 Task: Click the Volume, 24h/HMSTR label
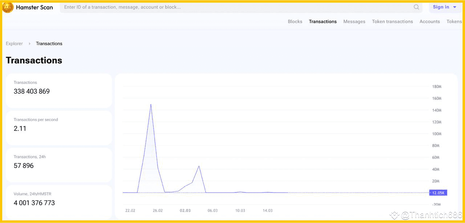33,194
